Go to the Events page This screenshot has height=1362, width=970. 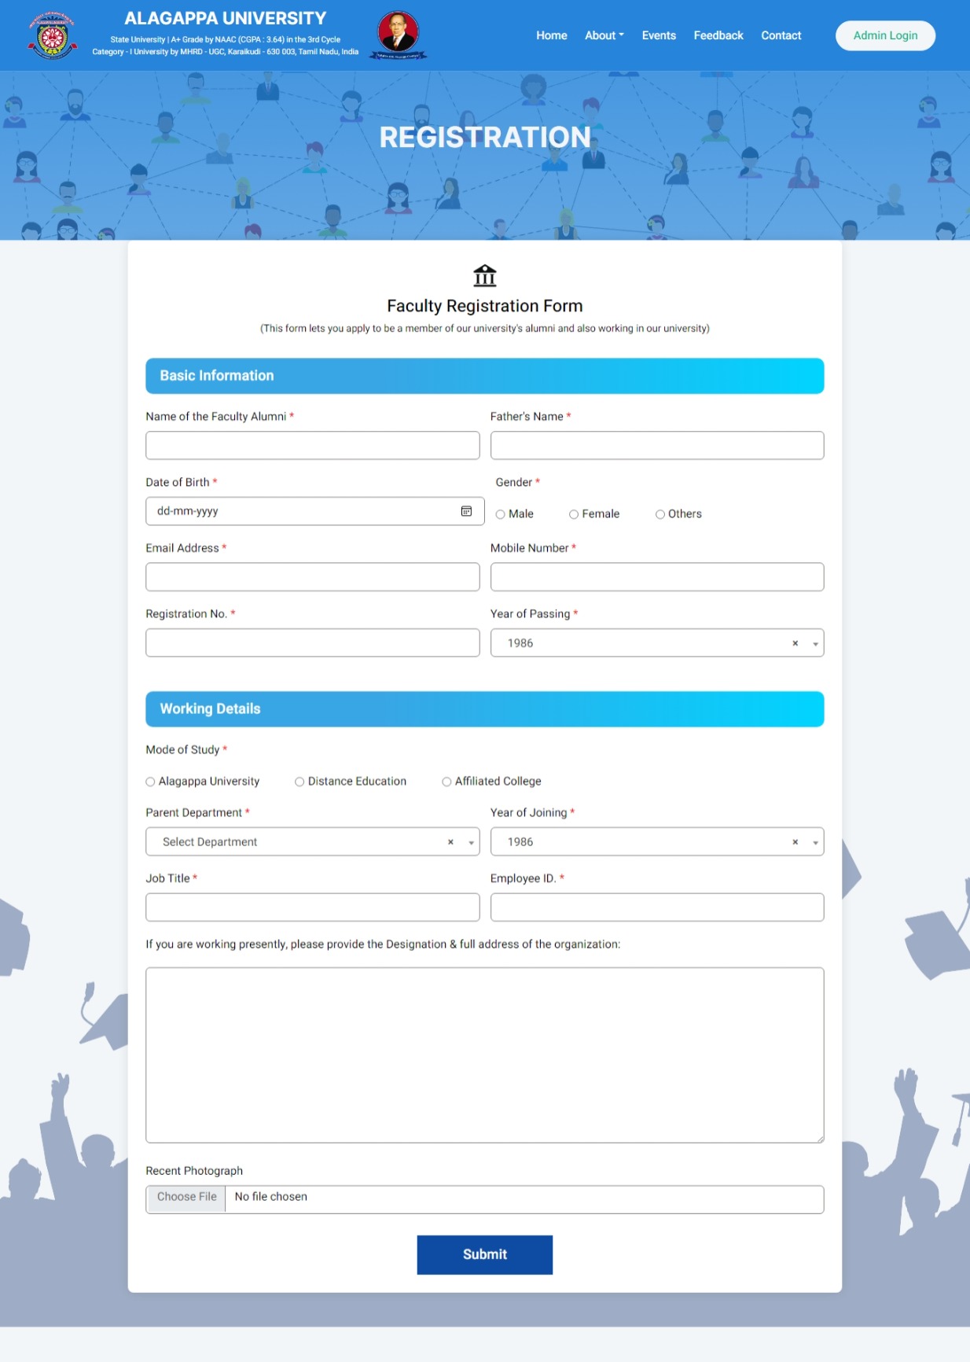[x=659, y=35]
